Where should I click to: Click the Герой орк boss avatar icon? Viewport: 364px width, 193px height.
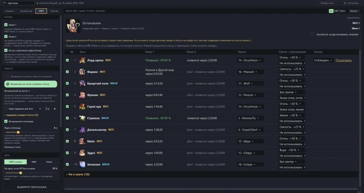coord(82,107)
